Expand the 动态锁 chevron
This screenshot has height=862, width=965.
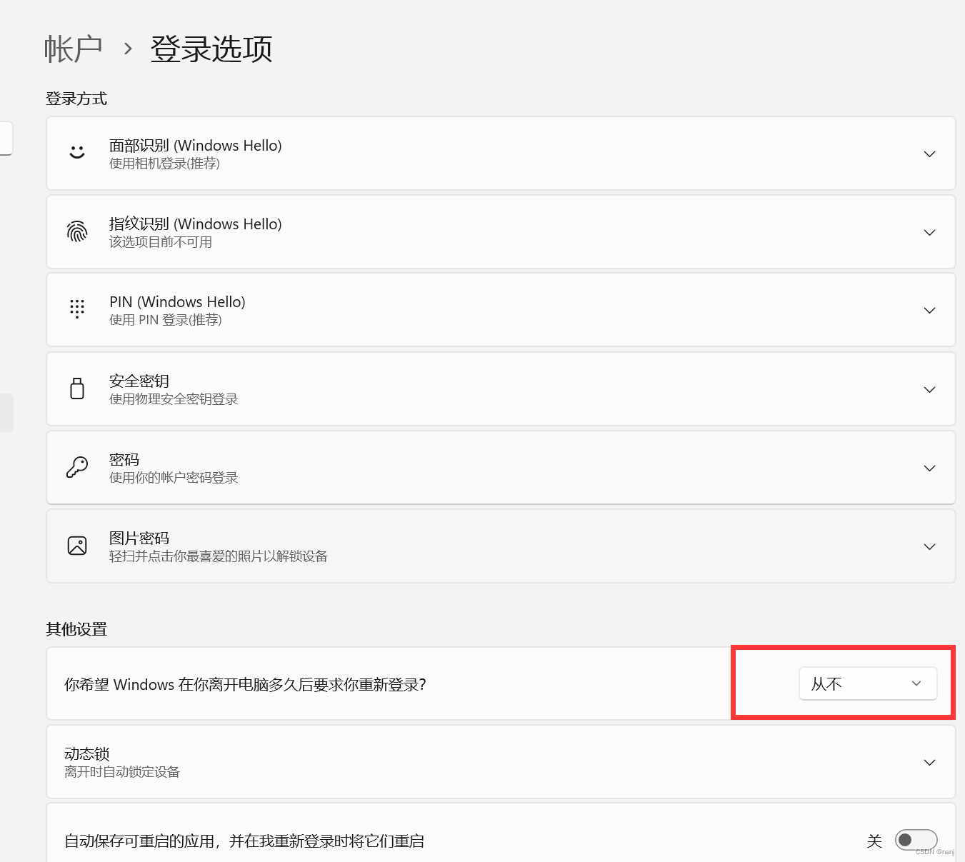[x=929, y=762]
